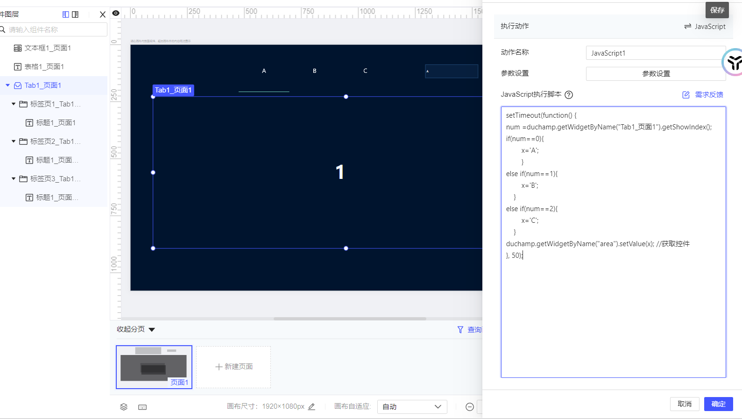Viewport: 742px width, 419px height.
Task: Click the keyboard shortcut icon at bottom
Action: (142, 407)
